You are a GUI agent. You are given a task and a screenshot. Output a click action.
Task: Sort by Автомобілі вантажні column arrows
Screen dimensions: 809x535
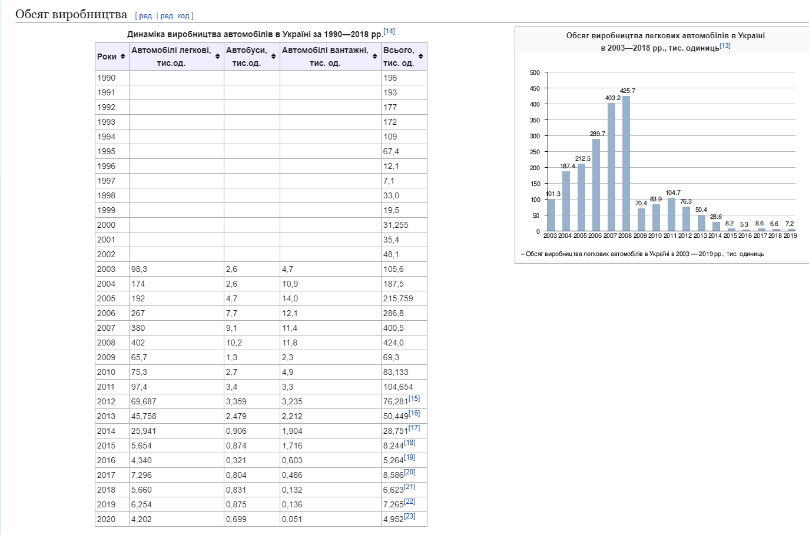coord(375,57)
